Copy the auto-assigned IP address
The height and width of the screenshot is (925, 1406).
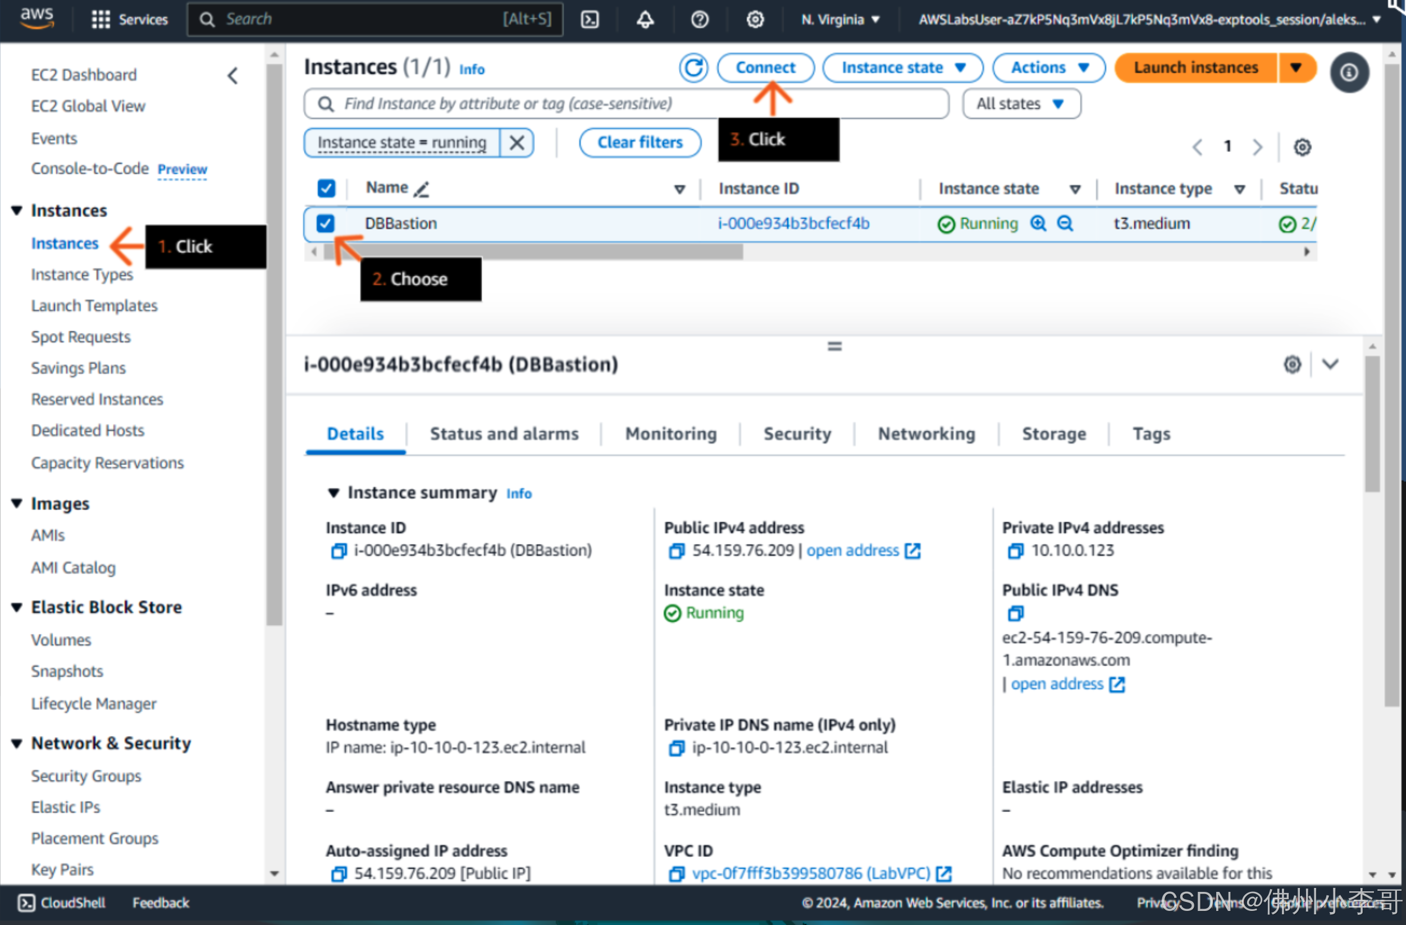point(339,874)
